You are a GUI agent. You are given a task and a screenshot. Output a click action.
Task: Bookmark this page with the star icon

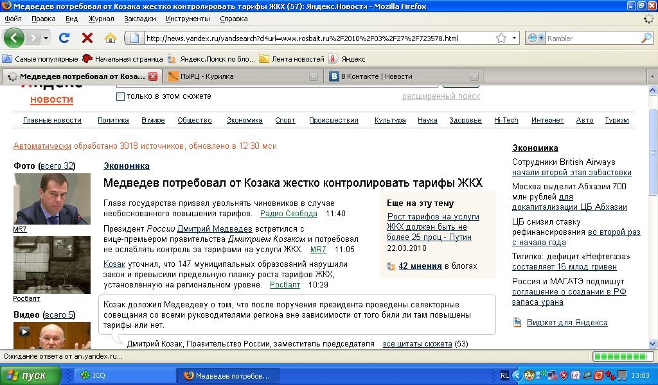[x=501, y=38]
